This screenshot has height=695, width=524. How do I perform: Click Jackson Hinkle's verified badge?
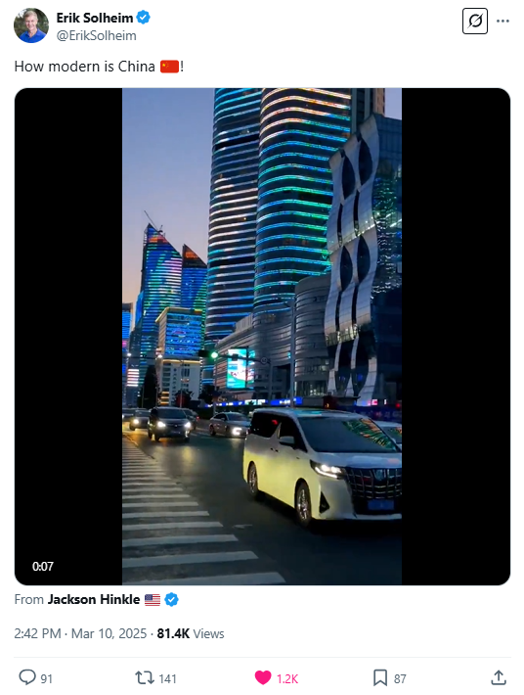[x=171, y=600]
